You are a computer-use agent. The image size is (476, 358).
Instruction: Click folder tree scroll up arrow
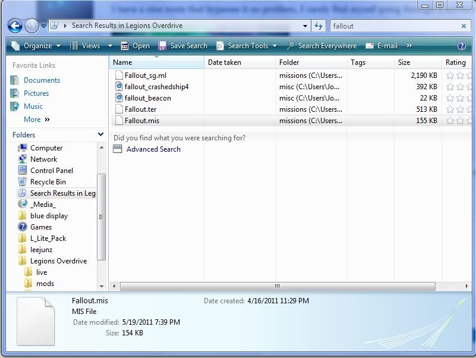pyautogui.click(x=102, y=147)
